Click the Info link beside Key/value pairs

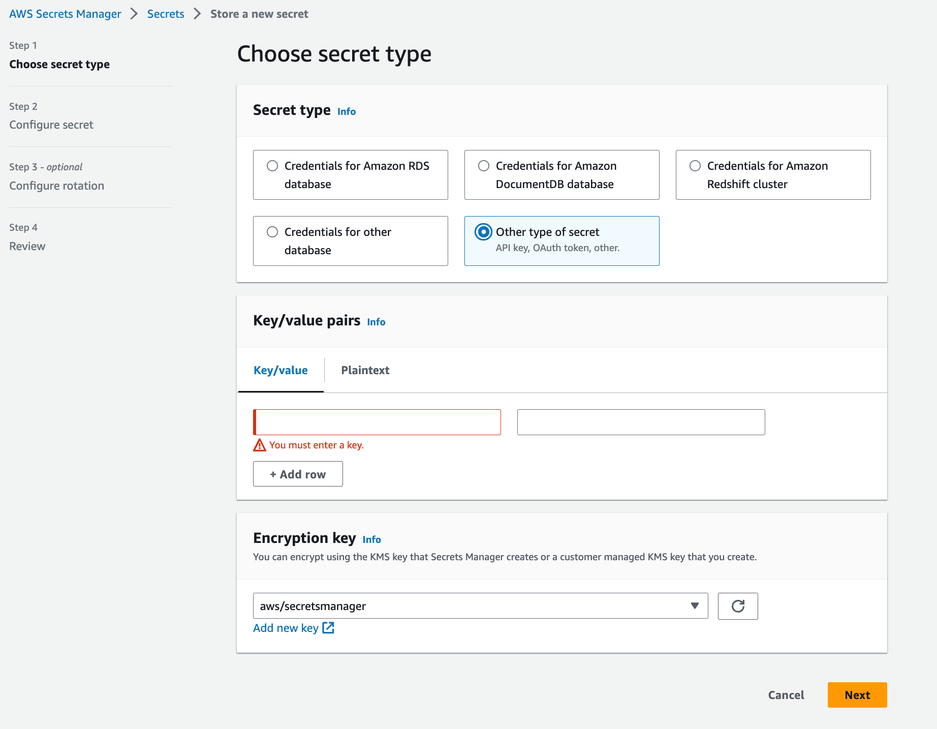point(376,322)
